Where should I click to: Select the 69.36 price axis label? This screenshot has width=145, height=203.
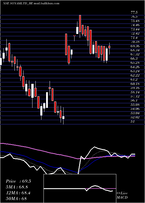click(135, 46)
